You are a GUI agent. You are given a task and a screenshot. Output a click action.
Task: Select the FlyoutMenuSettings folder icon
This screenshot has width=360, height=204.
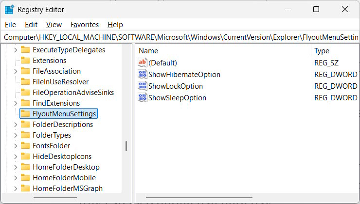click(x=25, y=114)
